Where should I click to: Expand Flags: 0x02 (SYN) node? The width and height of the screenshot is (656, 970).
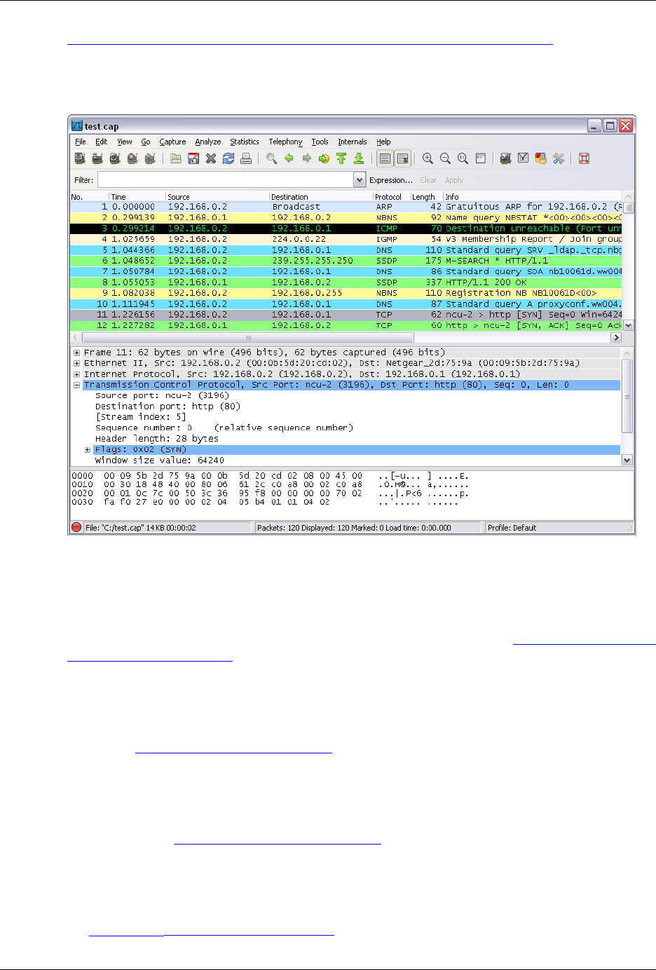88,450
